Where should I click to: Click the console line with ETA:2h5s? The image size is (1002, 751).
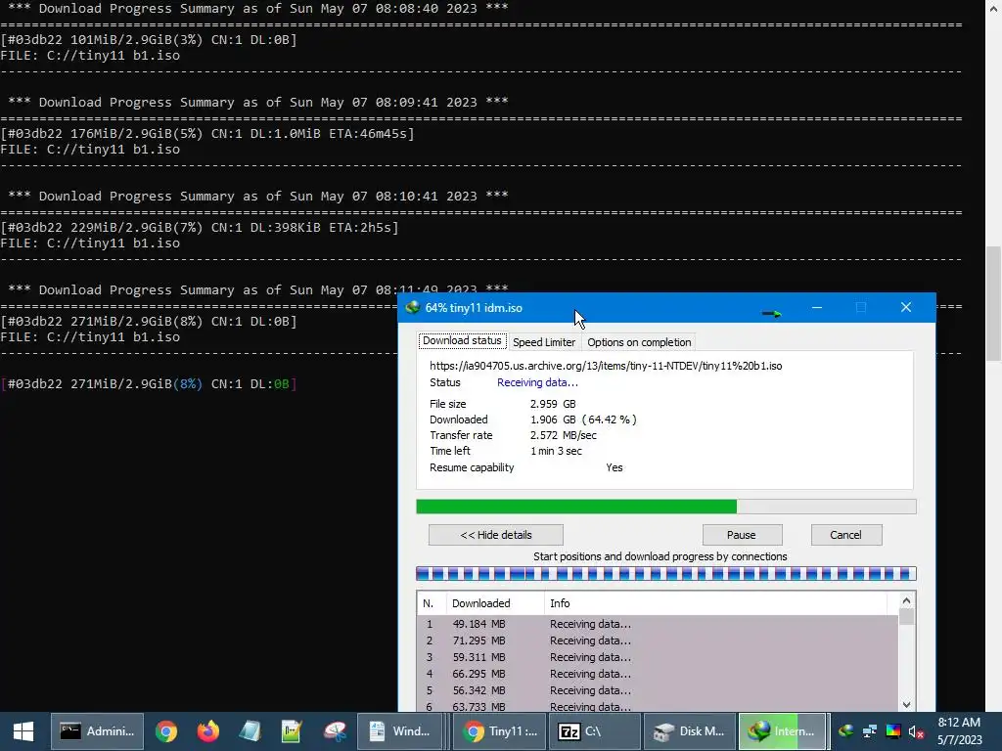[200, 227]
